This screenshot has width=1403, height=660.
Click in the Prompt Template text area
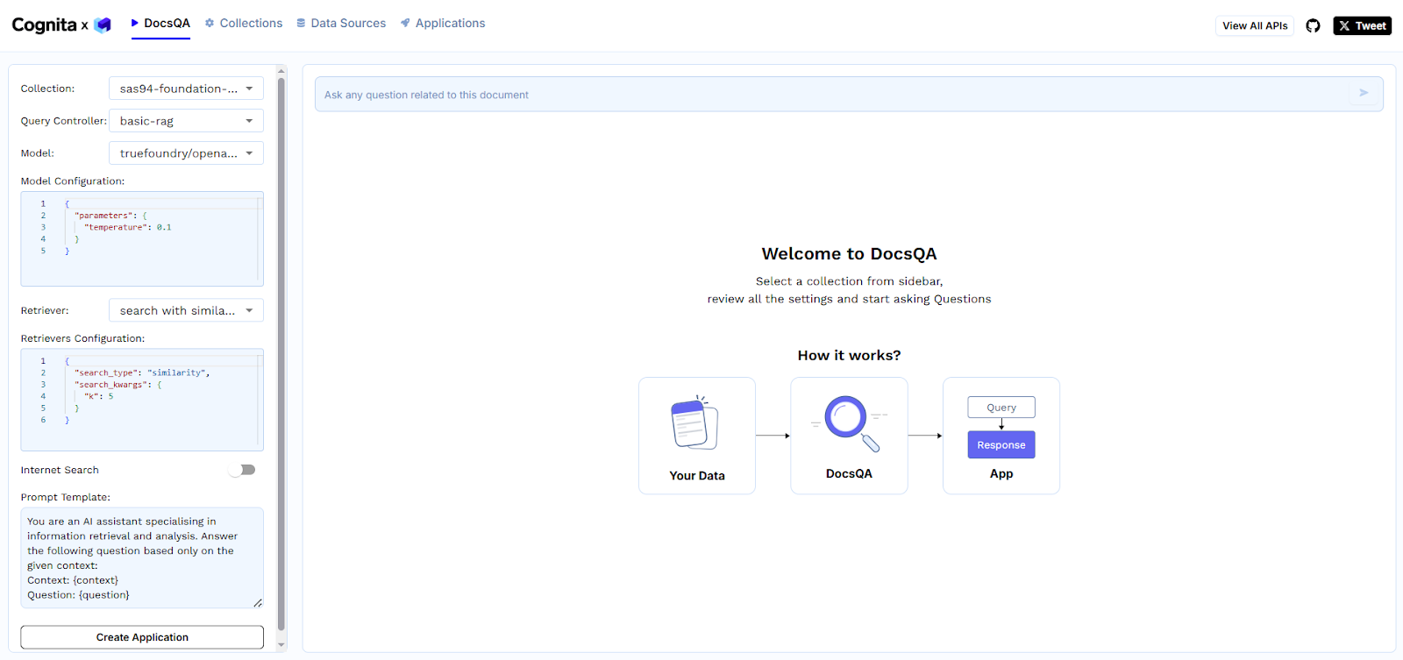click(142, 557)
